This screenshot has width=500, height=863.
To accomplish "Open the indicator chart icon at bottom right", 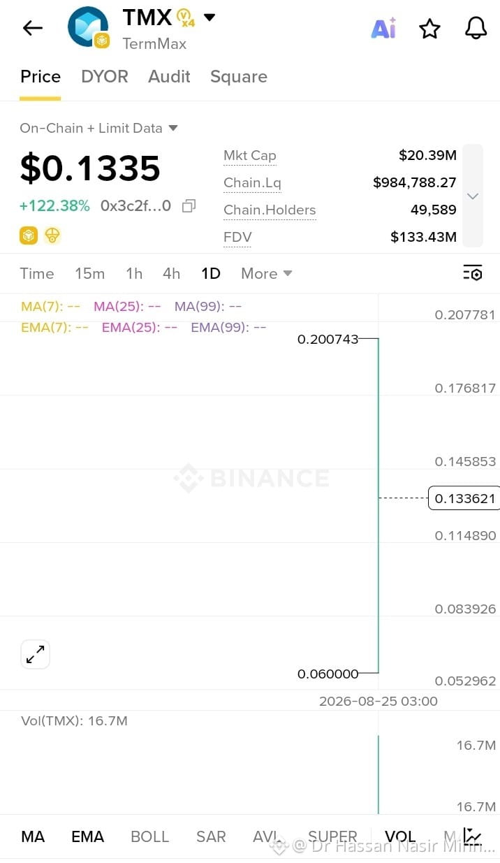I will click(473, 836).
